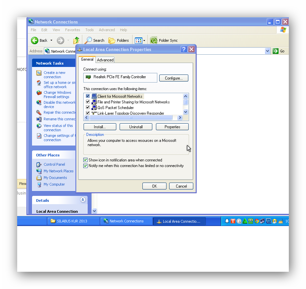
Task: Open the Views dropdown arrow
Action: [x=144, y=41]
